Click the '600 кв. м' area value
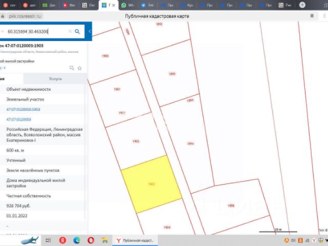Screen dimensions: 328x246 [x=15, y=150]
